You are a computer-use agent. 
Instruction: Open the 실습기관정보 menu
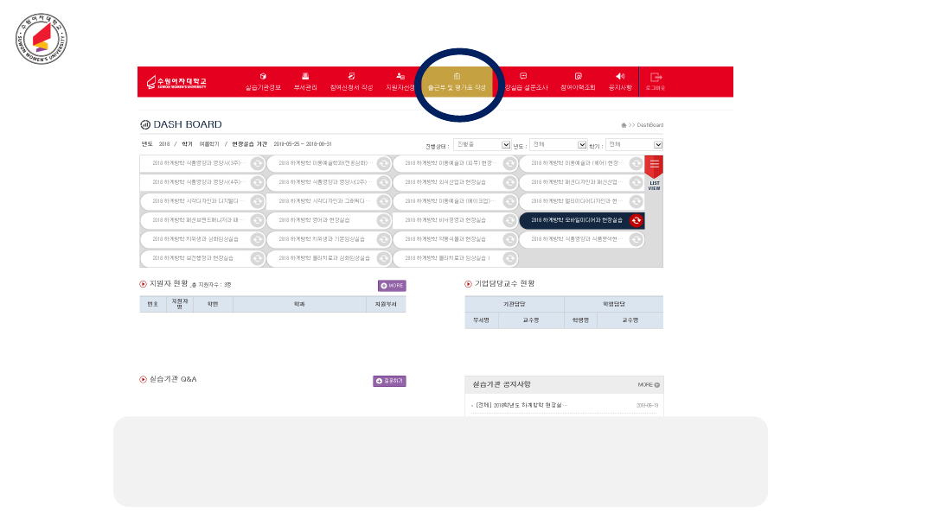(263, 81)
